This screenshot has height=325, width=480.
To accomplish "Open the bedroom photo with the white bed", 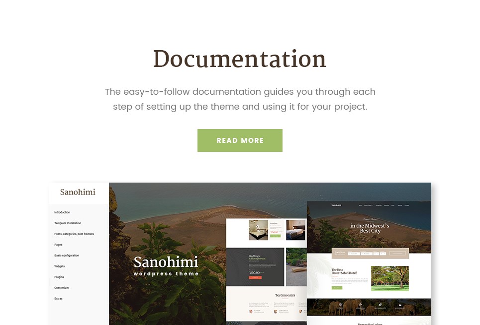I will click(x=259, y=230).
